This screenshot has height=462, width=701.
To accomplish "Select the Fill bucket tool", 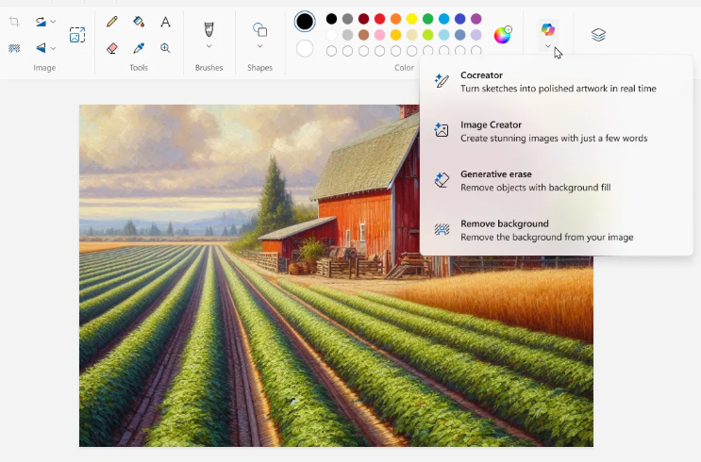I will click(x=139, y=22).
